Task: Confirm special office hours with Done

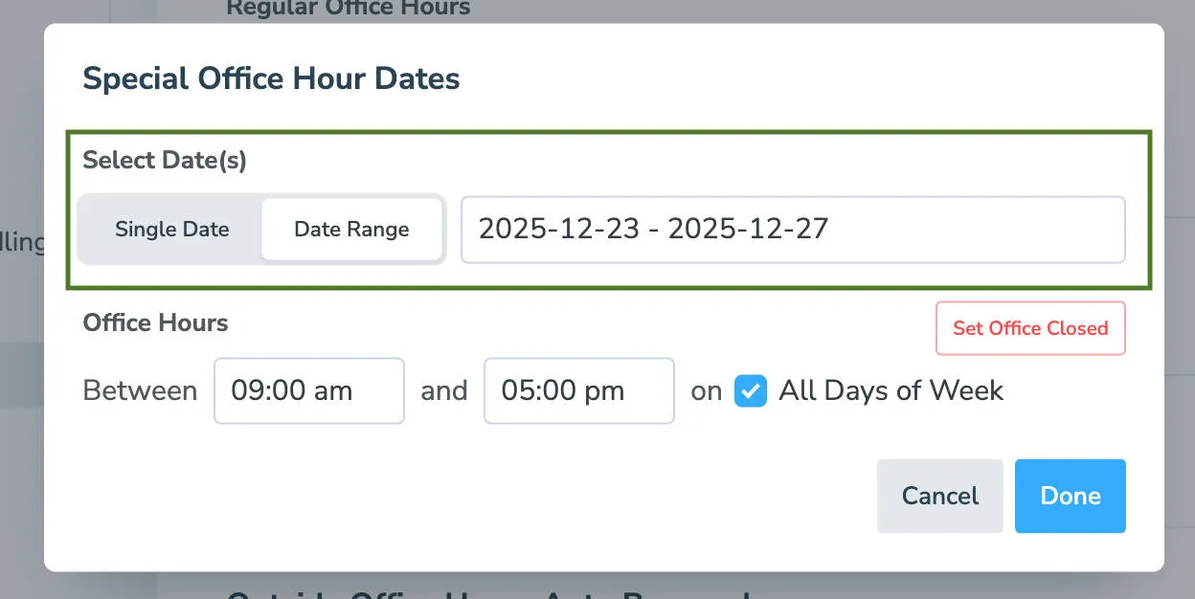Action: coord(1070,496)
